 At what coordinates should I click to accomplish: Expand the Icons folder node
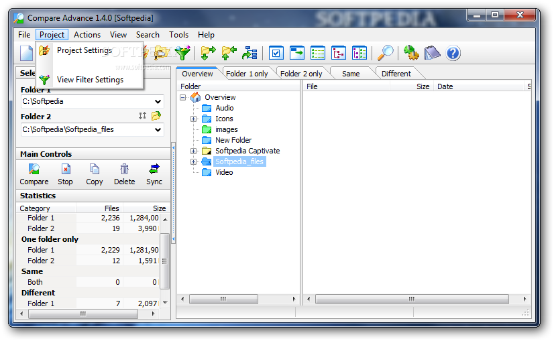click(x=193, y=119)
